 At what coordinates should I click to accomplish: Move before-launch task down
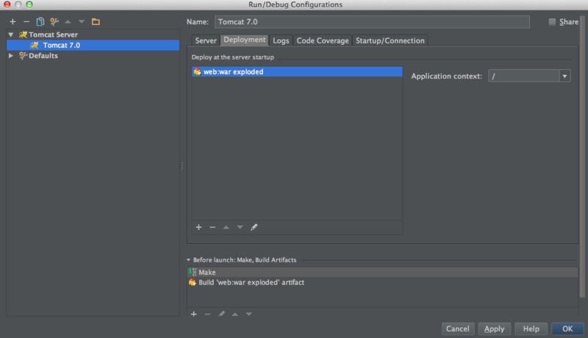coord(248,314)
